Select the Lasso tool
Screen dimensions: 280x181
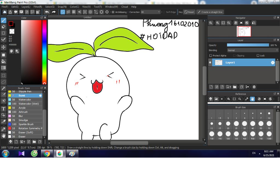pyautogui.click(x=3, y=82)
